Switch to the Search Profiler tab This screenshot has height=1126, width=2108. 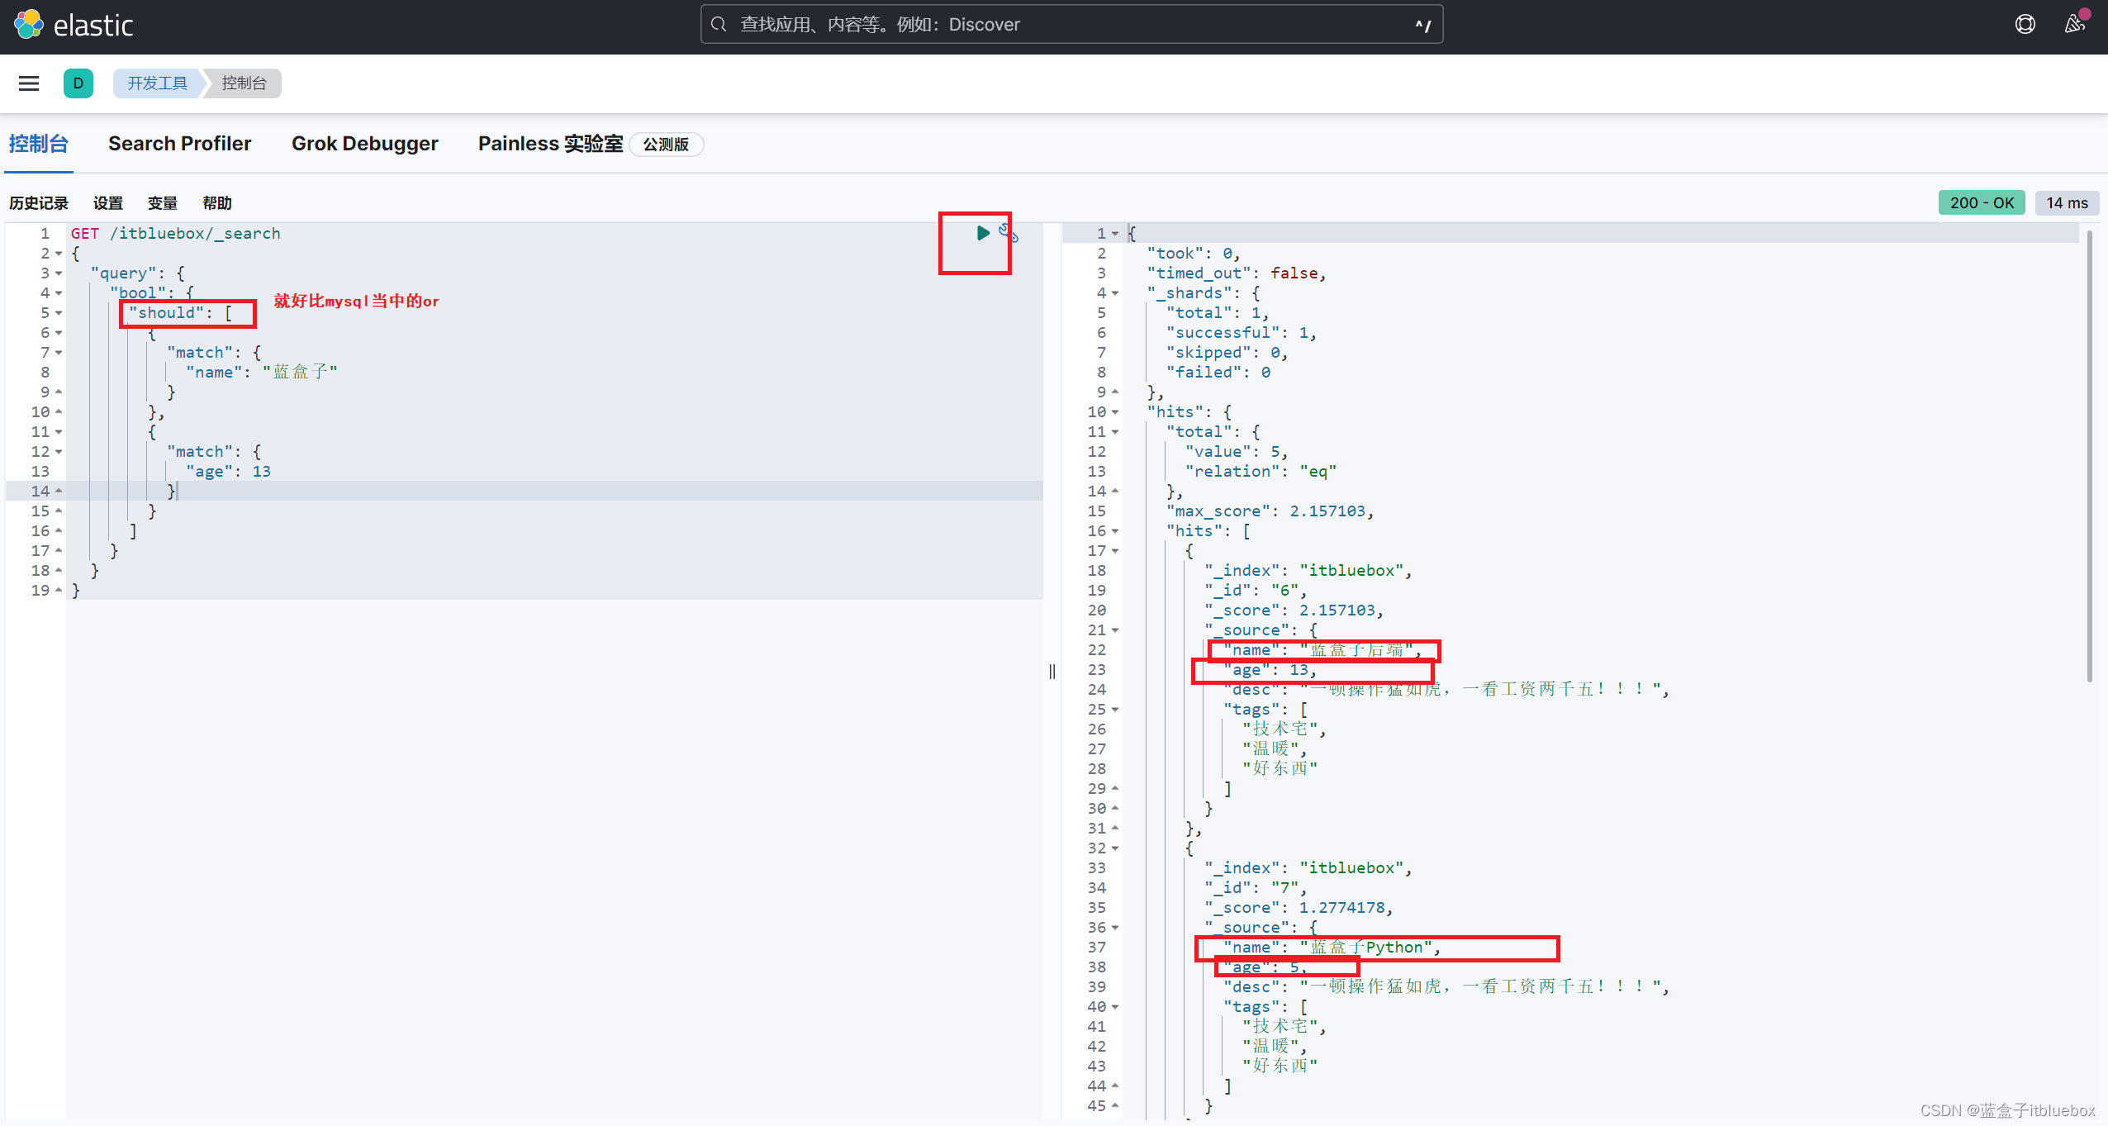[x=179, y=144]
